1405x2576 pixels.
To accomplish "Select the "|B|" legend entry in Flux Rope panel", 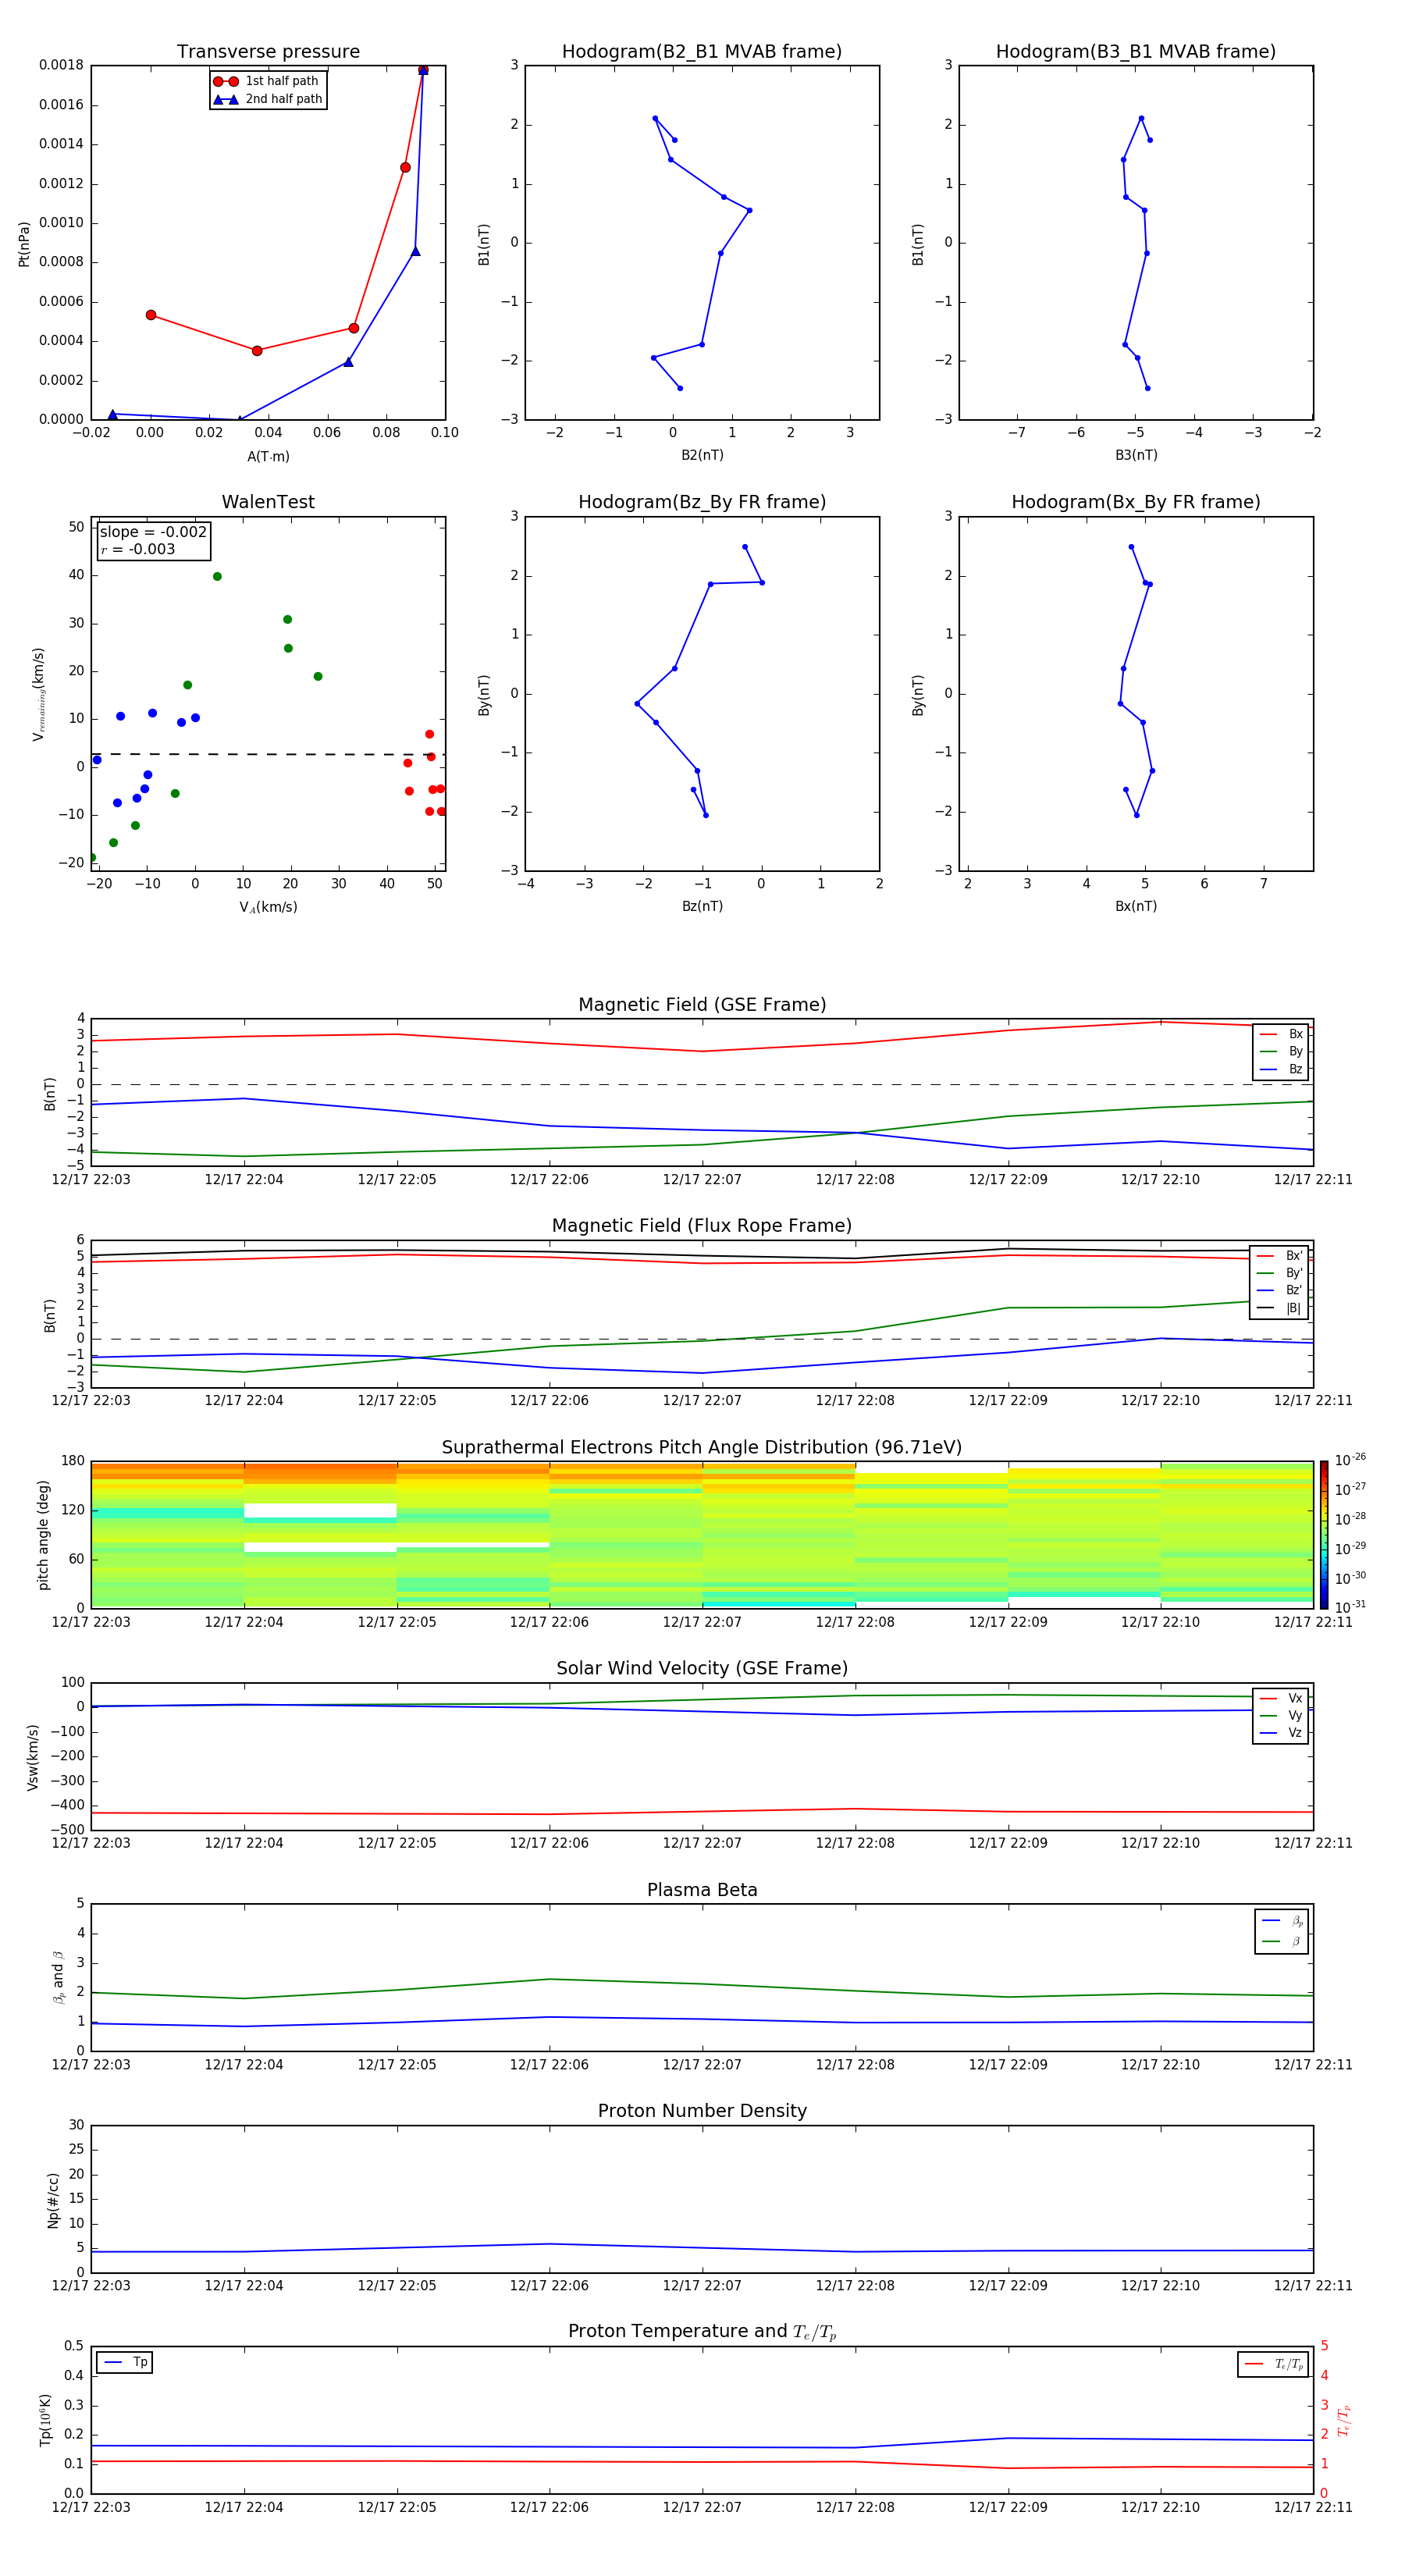I will pyautogui.click(x=1280, y=1308).
